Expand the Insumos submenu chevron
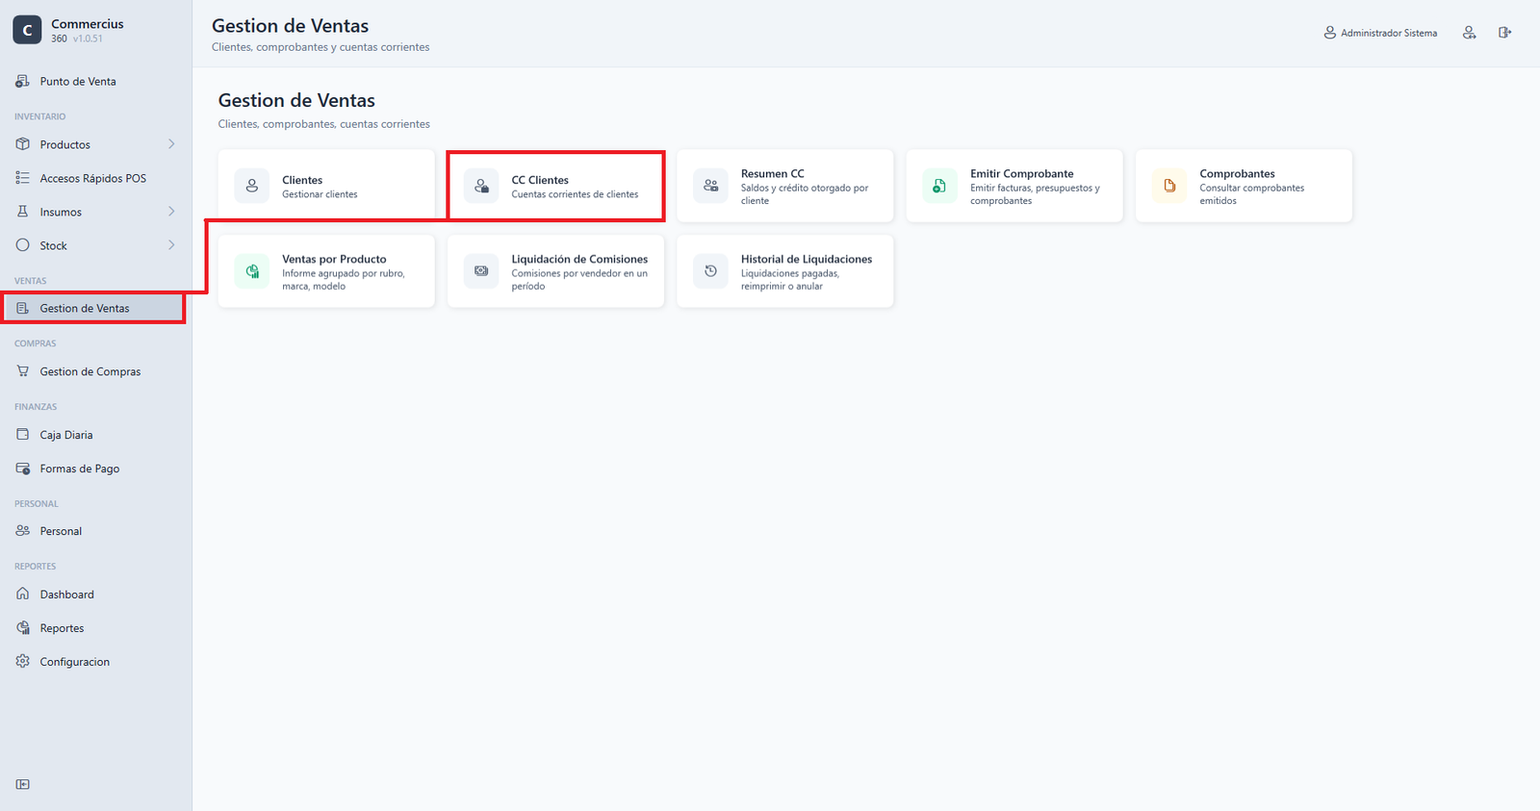The width and height of the screenshot is (1540, 811). pyautogui.click(x=171, y=212)
